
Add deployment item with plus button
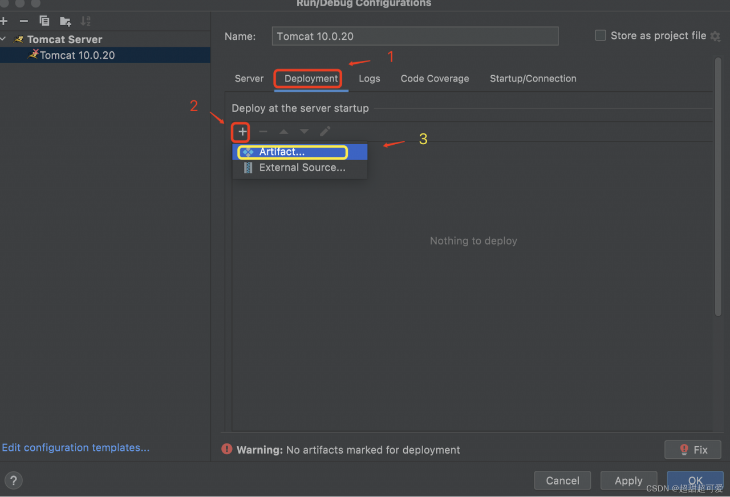click(x=242, y=132)
